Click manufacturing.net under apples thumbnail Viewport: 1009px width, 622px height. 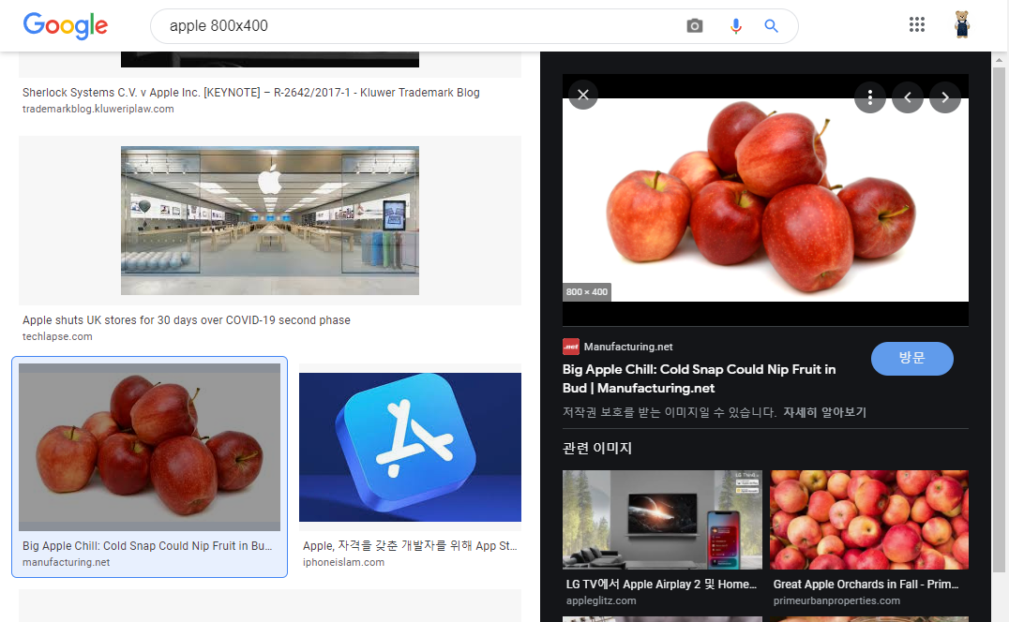point(67,562)
